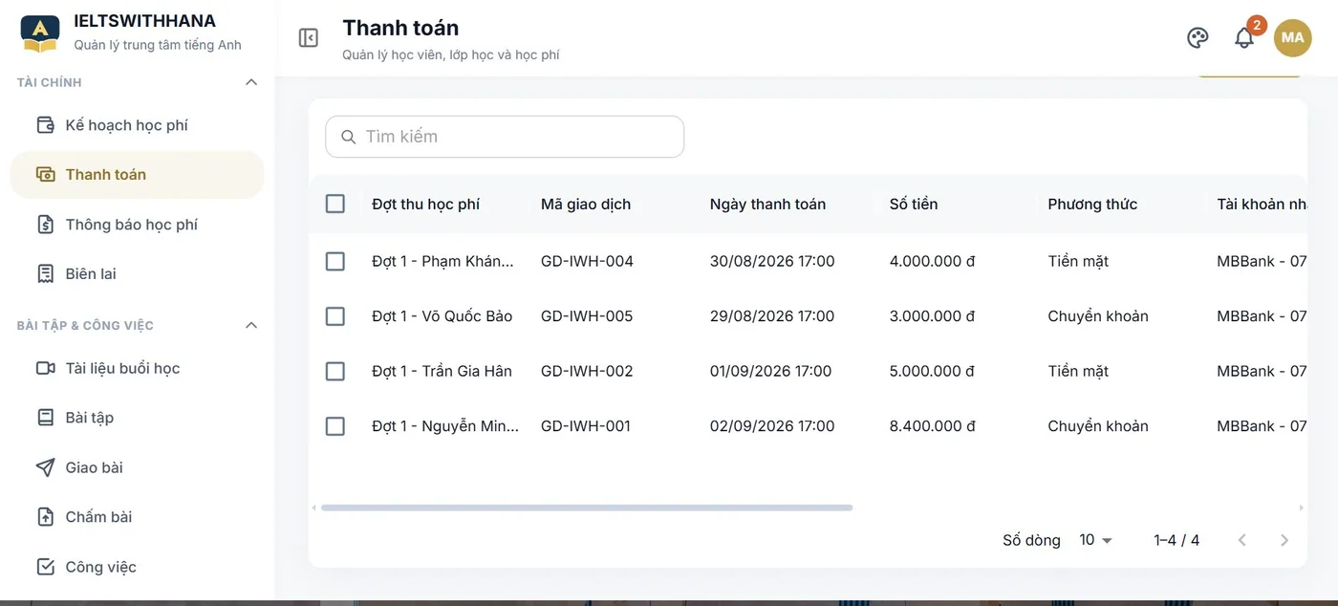1338x606 pixels.
Task: Click the Thanh toán page title
Action: tap(400, 29)
